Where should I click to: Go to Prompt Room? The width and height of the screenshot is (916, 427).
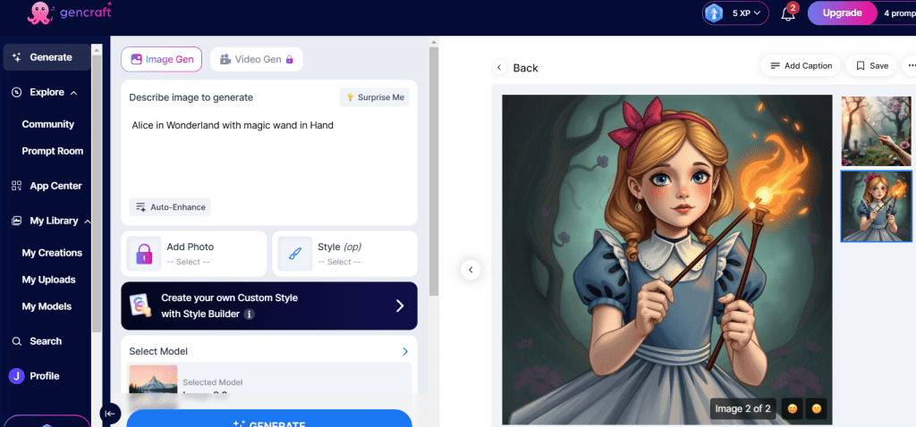pyautogui.click(x=53, y=151)
